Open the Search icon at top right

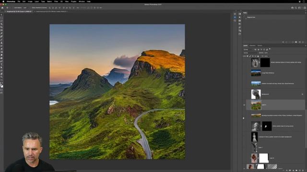tap(296, 8)
